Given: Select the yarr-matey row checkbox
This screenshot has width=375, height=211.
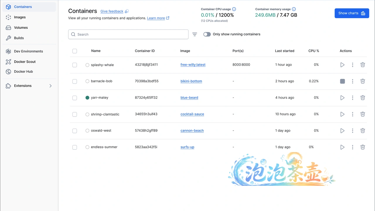Looking at the screenshot, I should pyautogui.click(x=75, y=98).
